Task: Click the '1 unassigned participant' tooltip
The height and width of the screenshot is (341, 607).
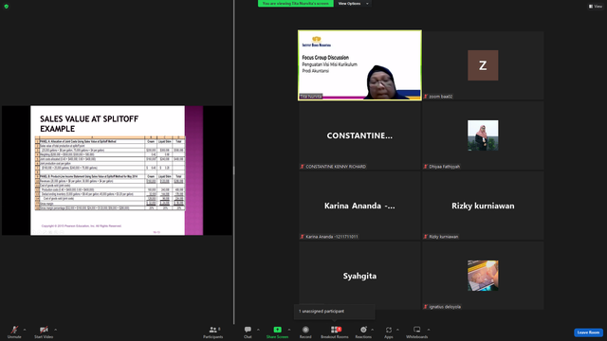Action: (x=335, y=312)
